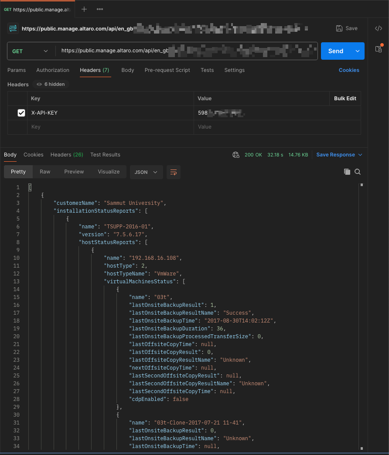Open the request info sidebar icon

379,49
